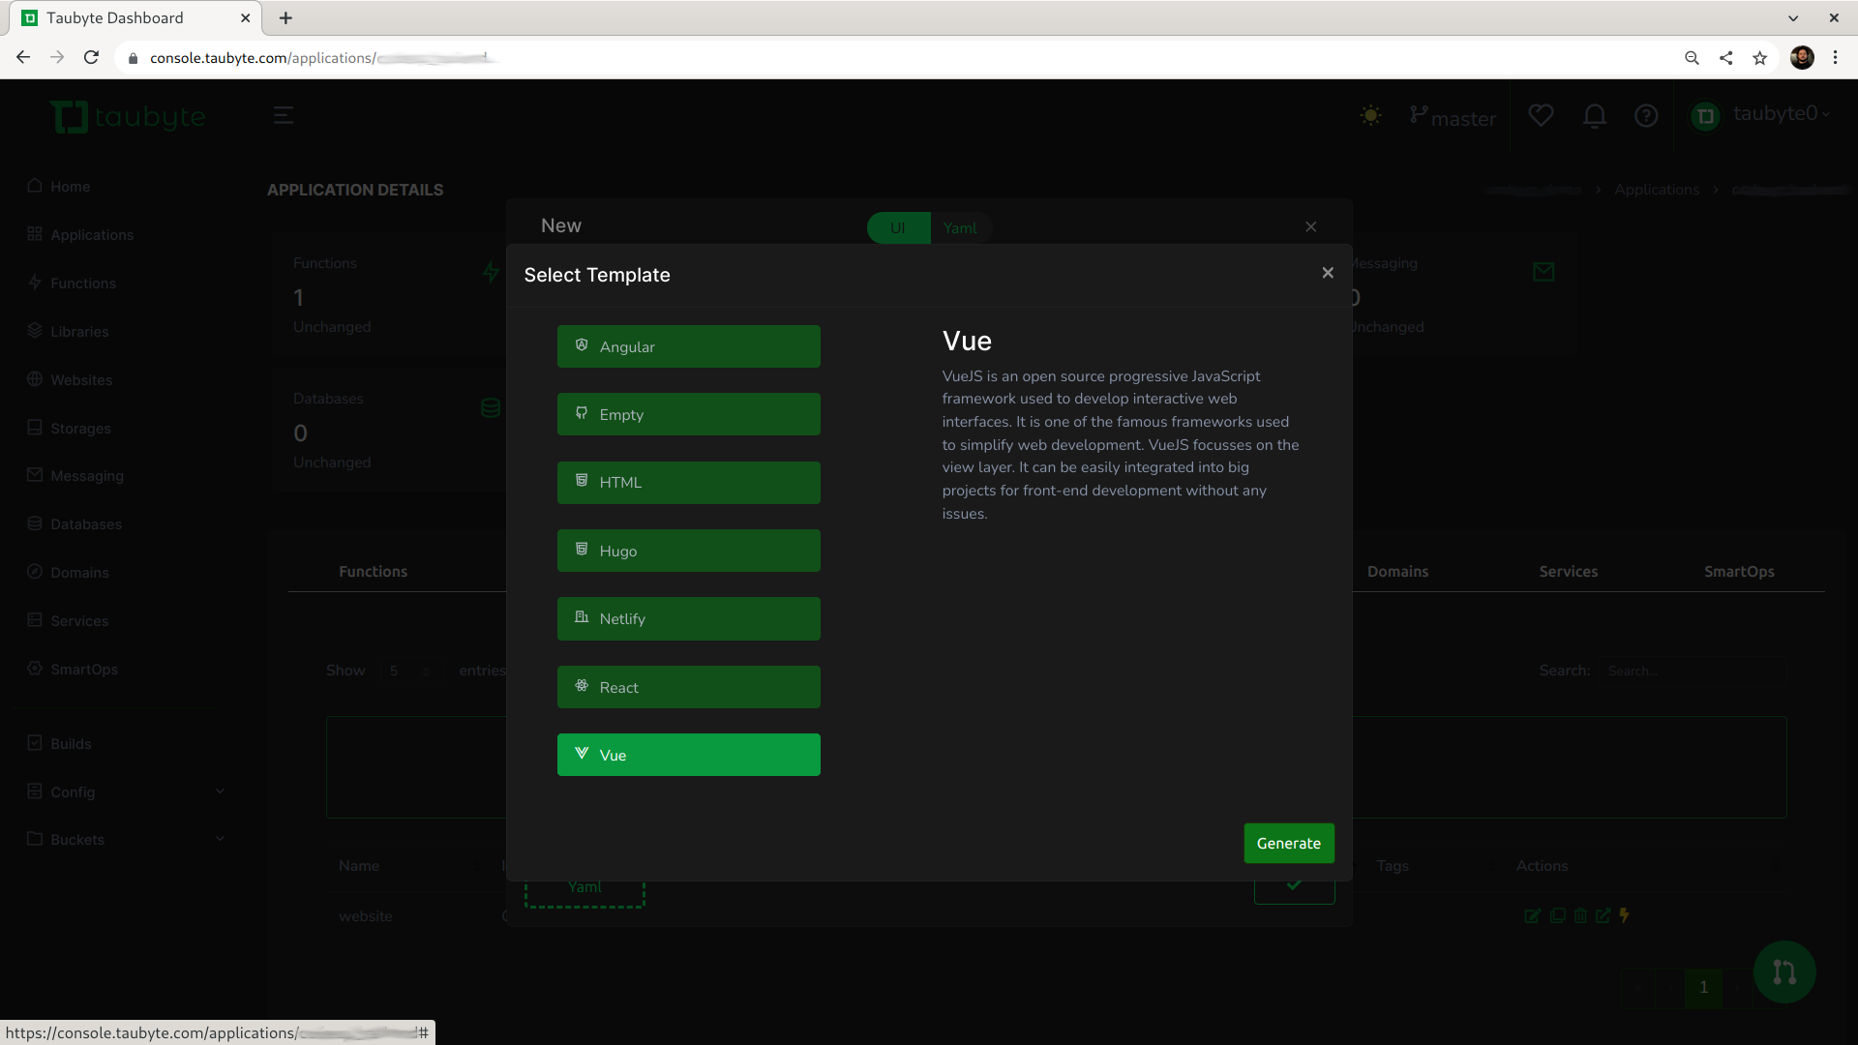Switch to the UI toggle option
This screenshot has width=1858, height=1045.
pyautogui.click(x=898, y=227)
